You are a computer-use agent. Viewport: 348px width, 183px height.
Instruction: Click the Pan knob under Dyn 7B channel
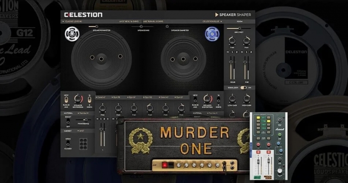coord(118,108)
